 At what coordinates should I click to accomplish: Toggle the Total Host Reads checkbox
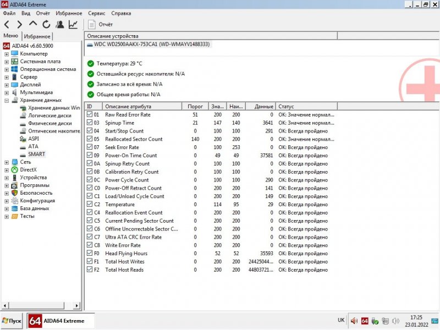[90, 269]
